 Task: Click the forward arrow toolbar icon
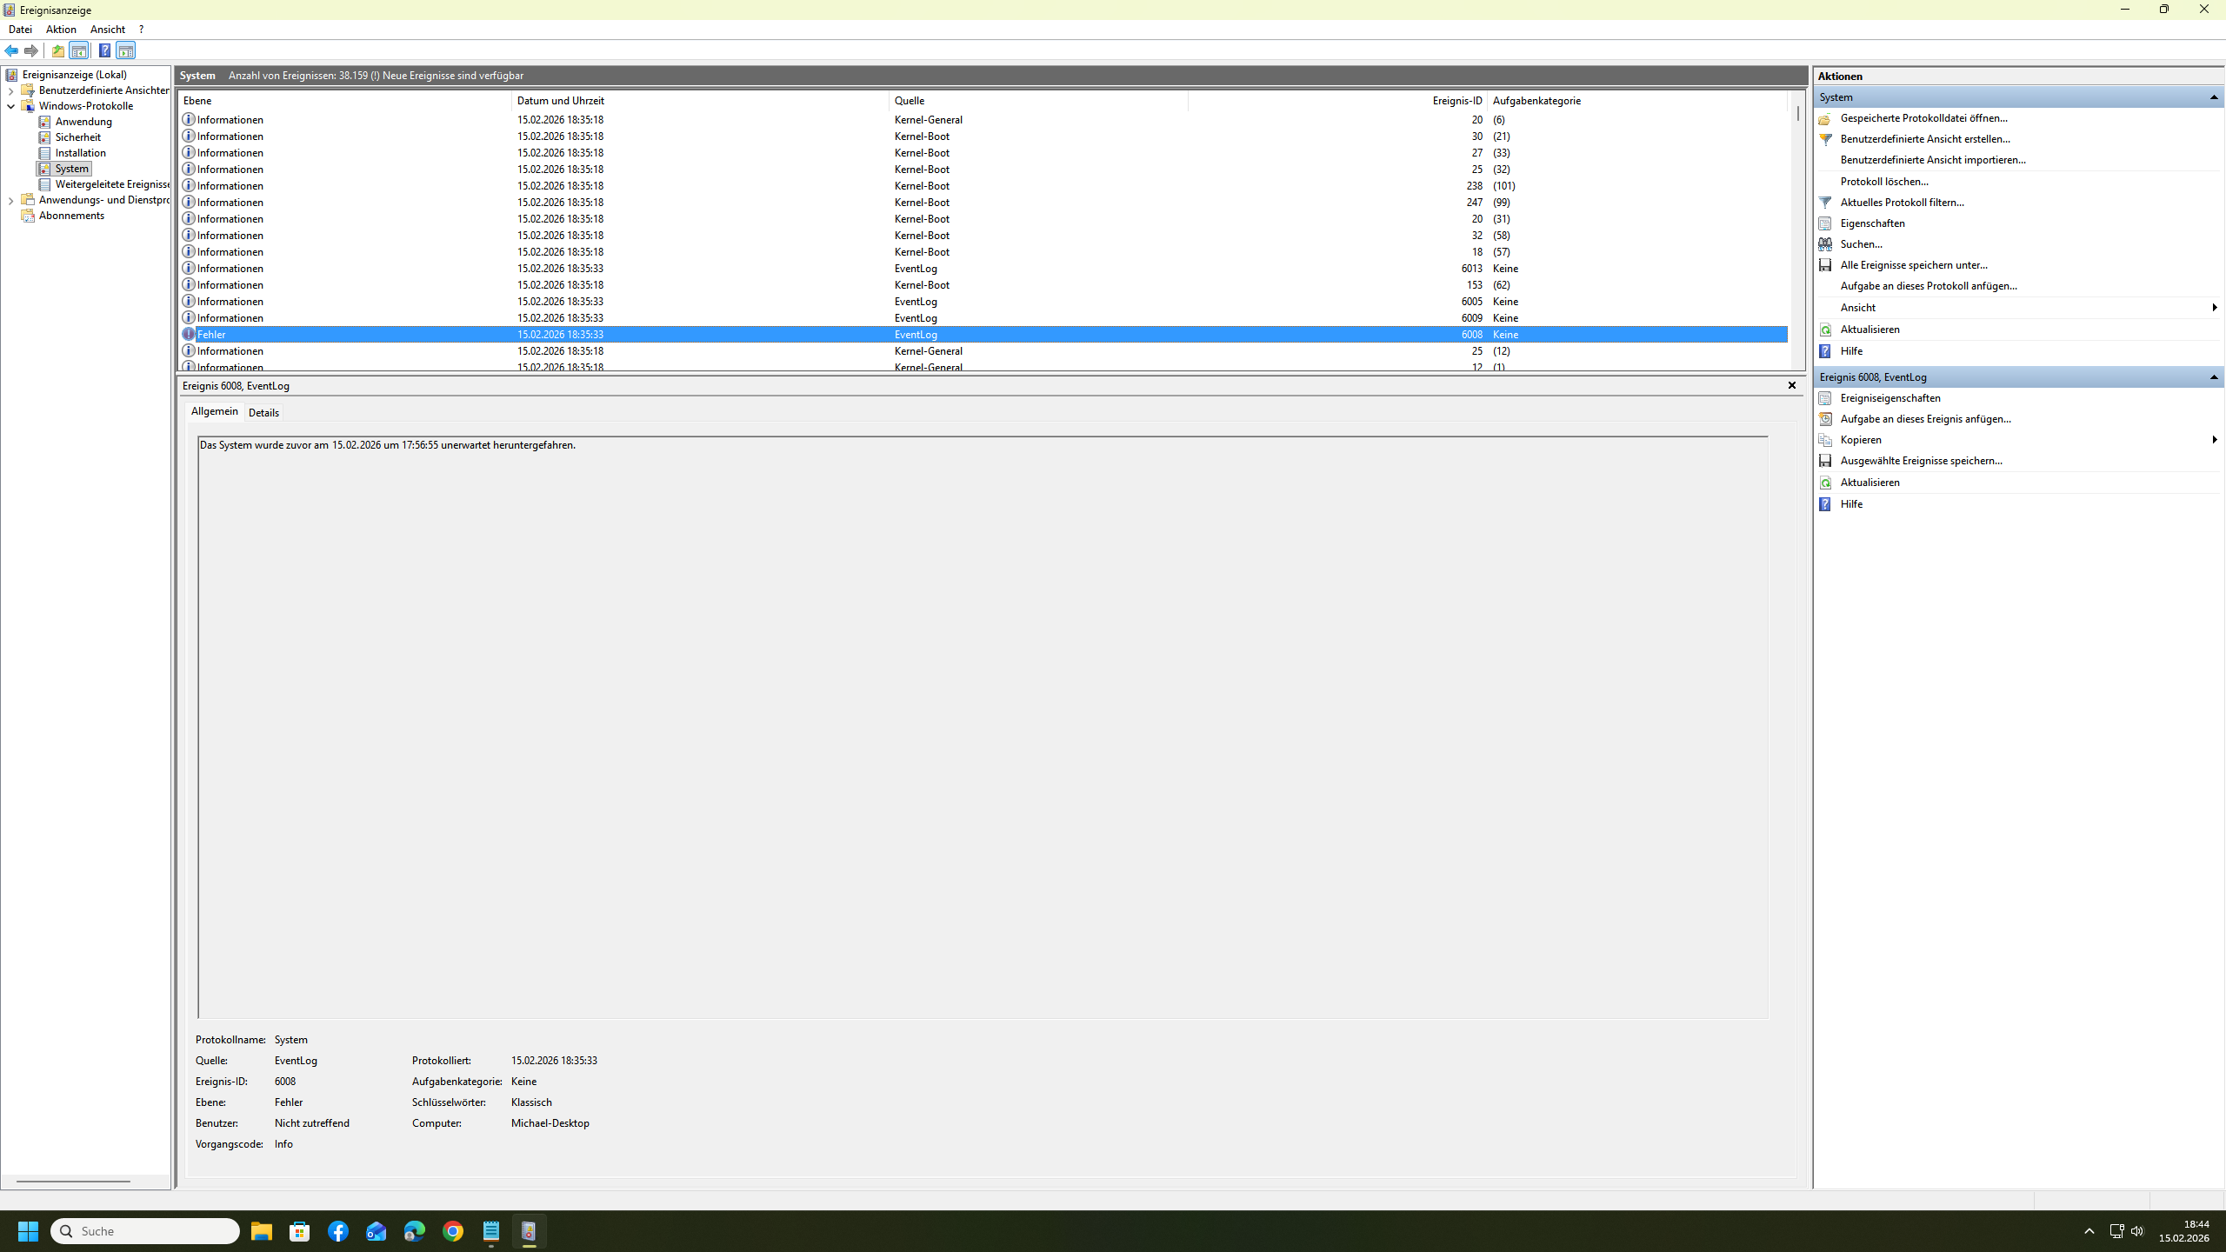click(31, 50)
